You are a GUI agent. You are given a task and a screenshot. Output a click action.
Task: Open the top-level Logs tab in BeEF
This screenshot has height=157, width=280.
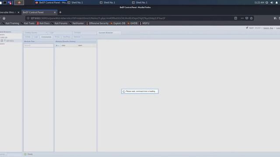pyautogui.click(x=60, y=33)
